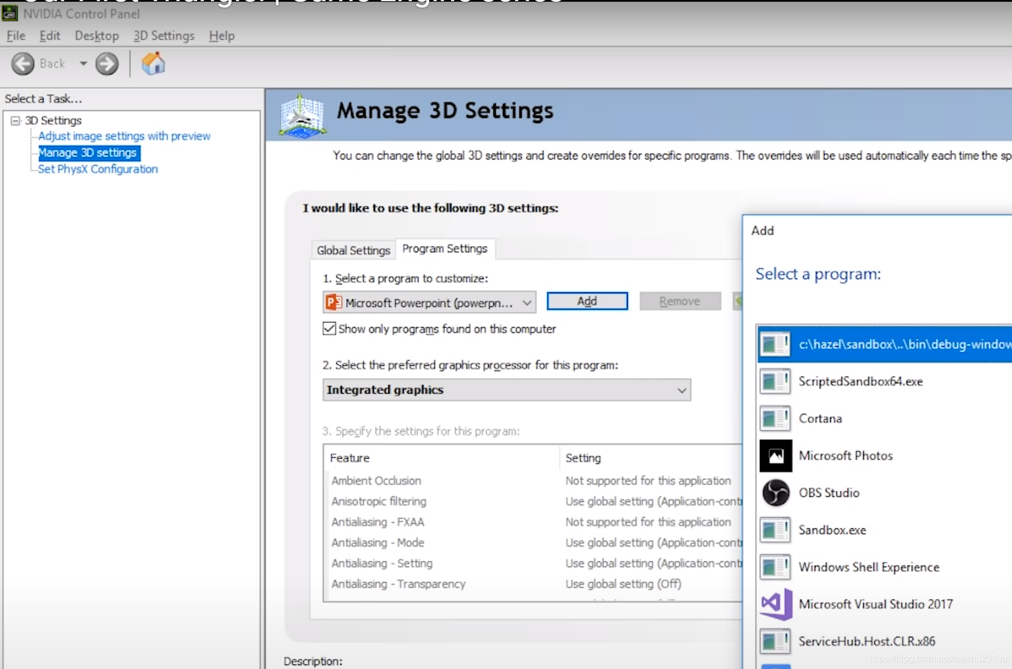Click the Back navigation arrow icon
The image size is (1012, 669).
coord(23,64)
